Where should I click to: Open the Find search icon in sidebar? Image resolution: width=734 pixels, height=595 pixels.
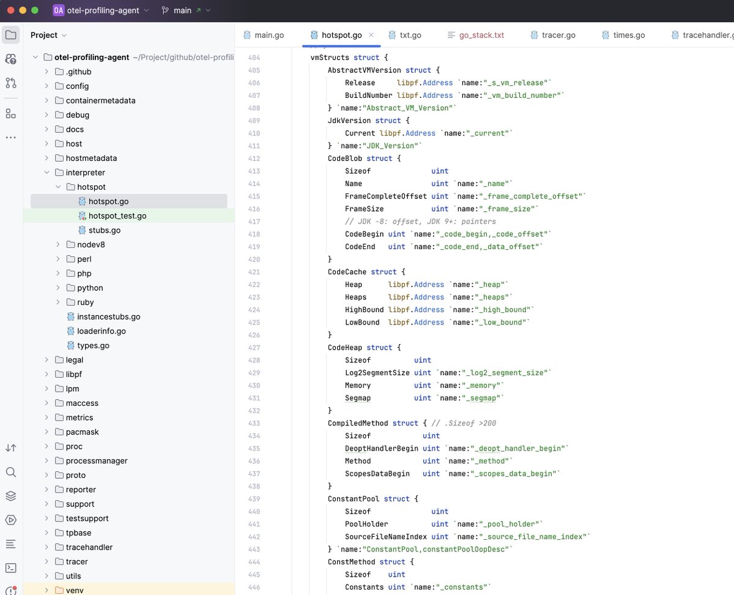pos(11,472)
